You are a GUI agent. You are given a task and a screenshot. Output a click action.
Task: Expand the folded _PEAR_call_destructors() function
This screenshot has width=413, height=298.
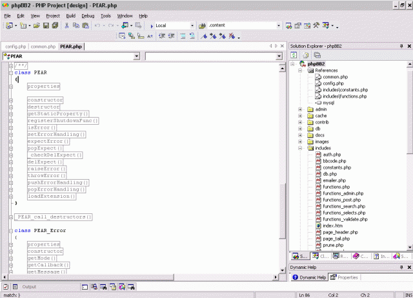[11, 217]
